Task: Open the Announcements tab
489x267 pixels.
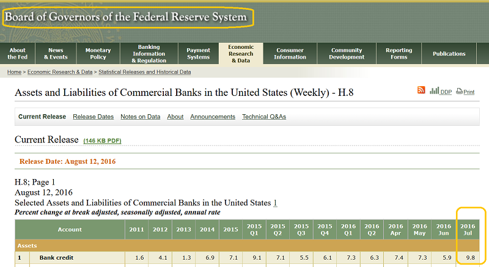Action: click(x=212, y=117)
